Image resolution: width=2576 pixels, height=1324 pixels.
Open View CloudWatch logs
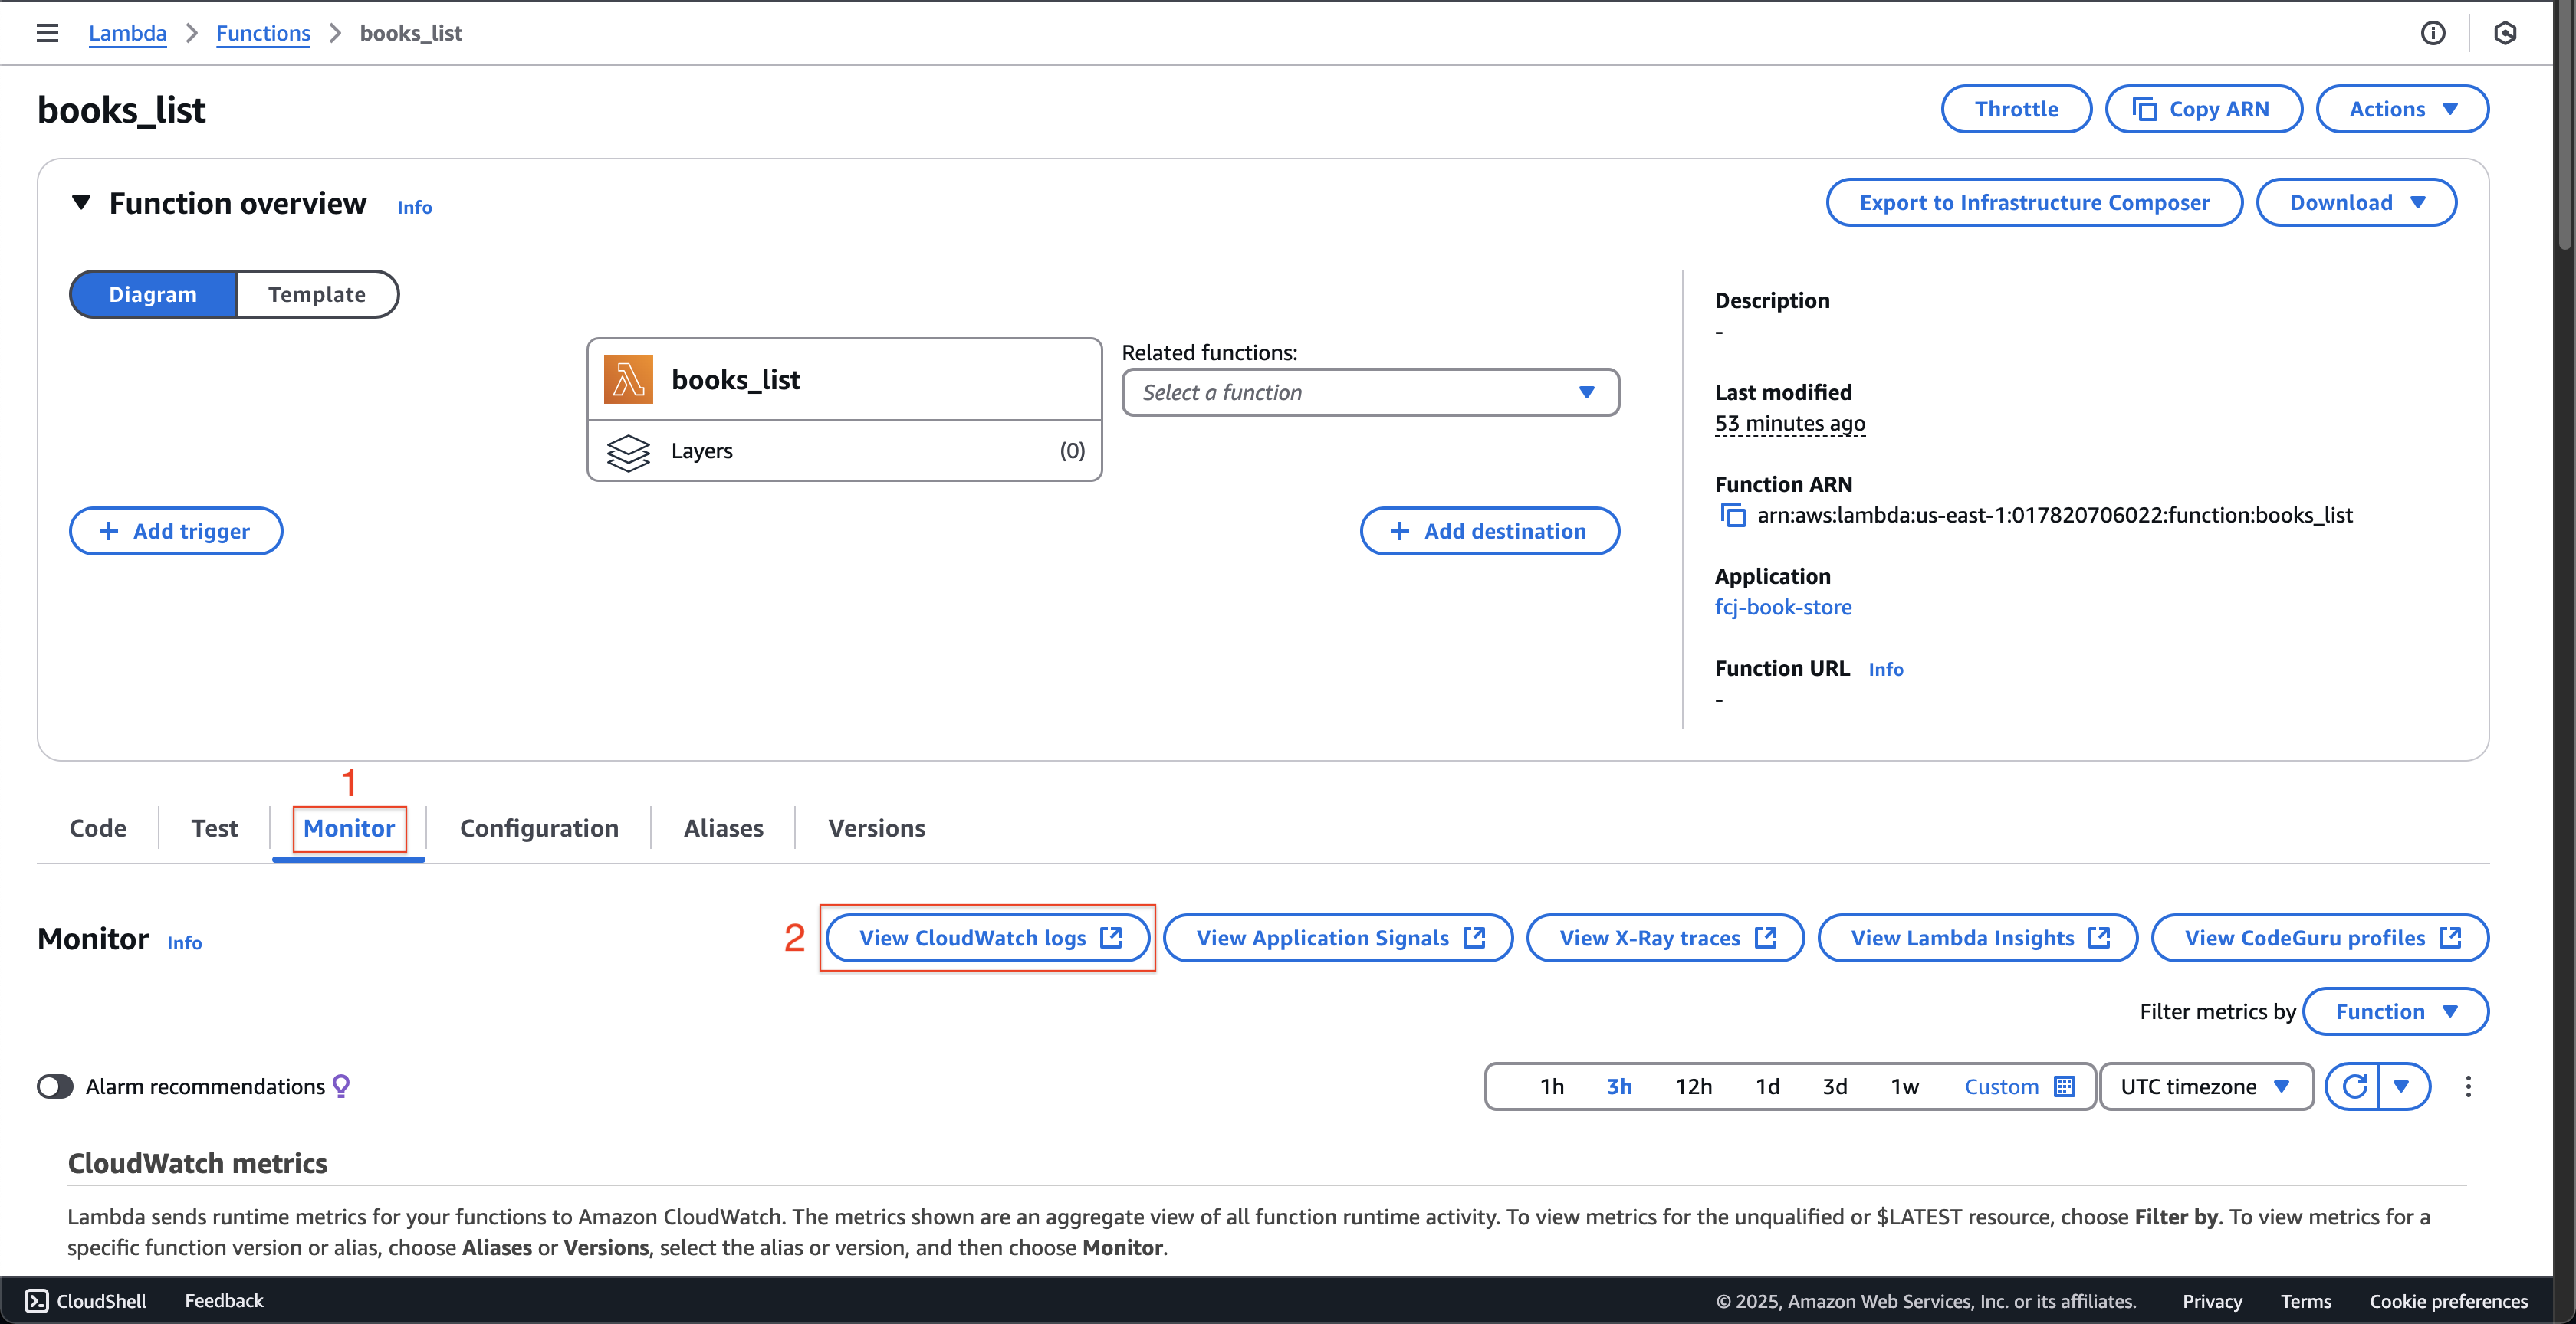pos(987,937)
